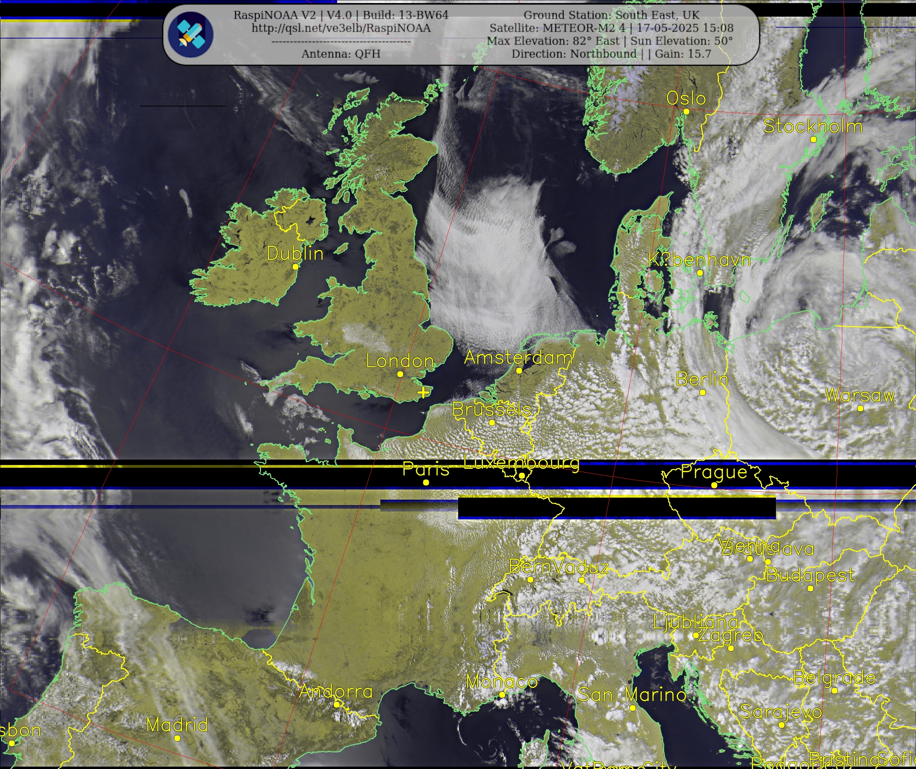Click the Luxembourg city label
The width and height of the screenshot is (916, 769).
tap(521, 463)
